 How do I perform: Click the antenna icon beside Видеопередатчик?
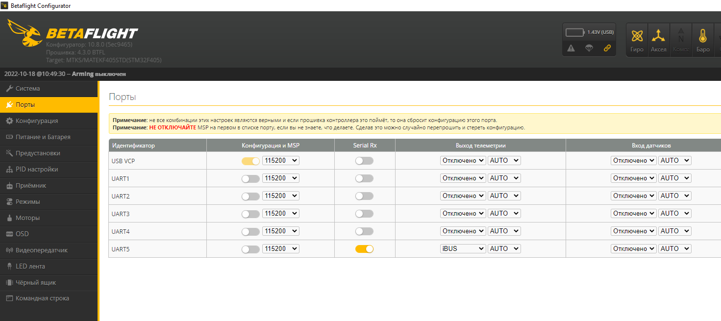click(9, 250)
